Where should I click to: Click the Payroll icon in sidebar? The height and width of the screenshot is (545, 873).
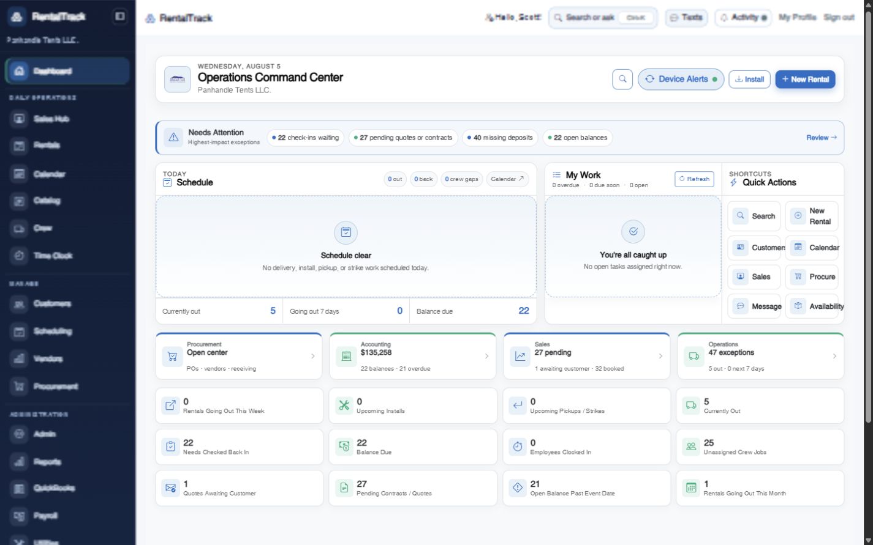coord(20,516)
